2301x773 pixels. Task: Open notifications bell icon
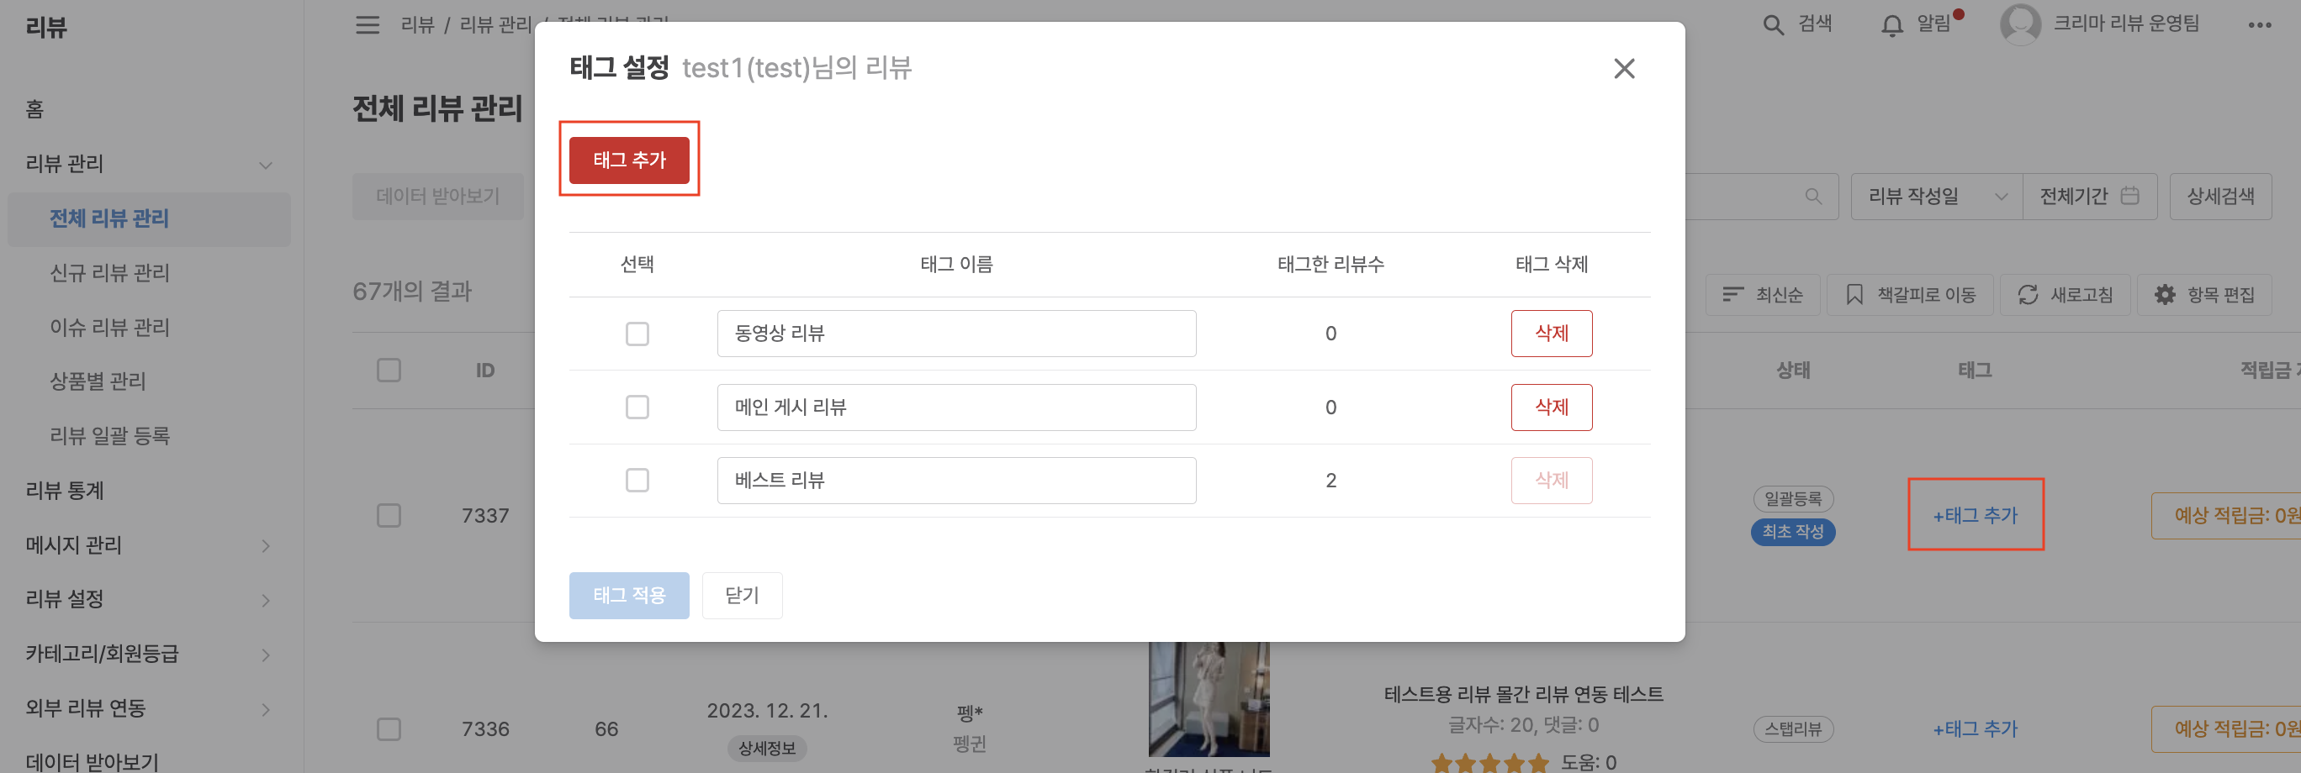click(x=1891, y=26)
